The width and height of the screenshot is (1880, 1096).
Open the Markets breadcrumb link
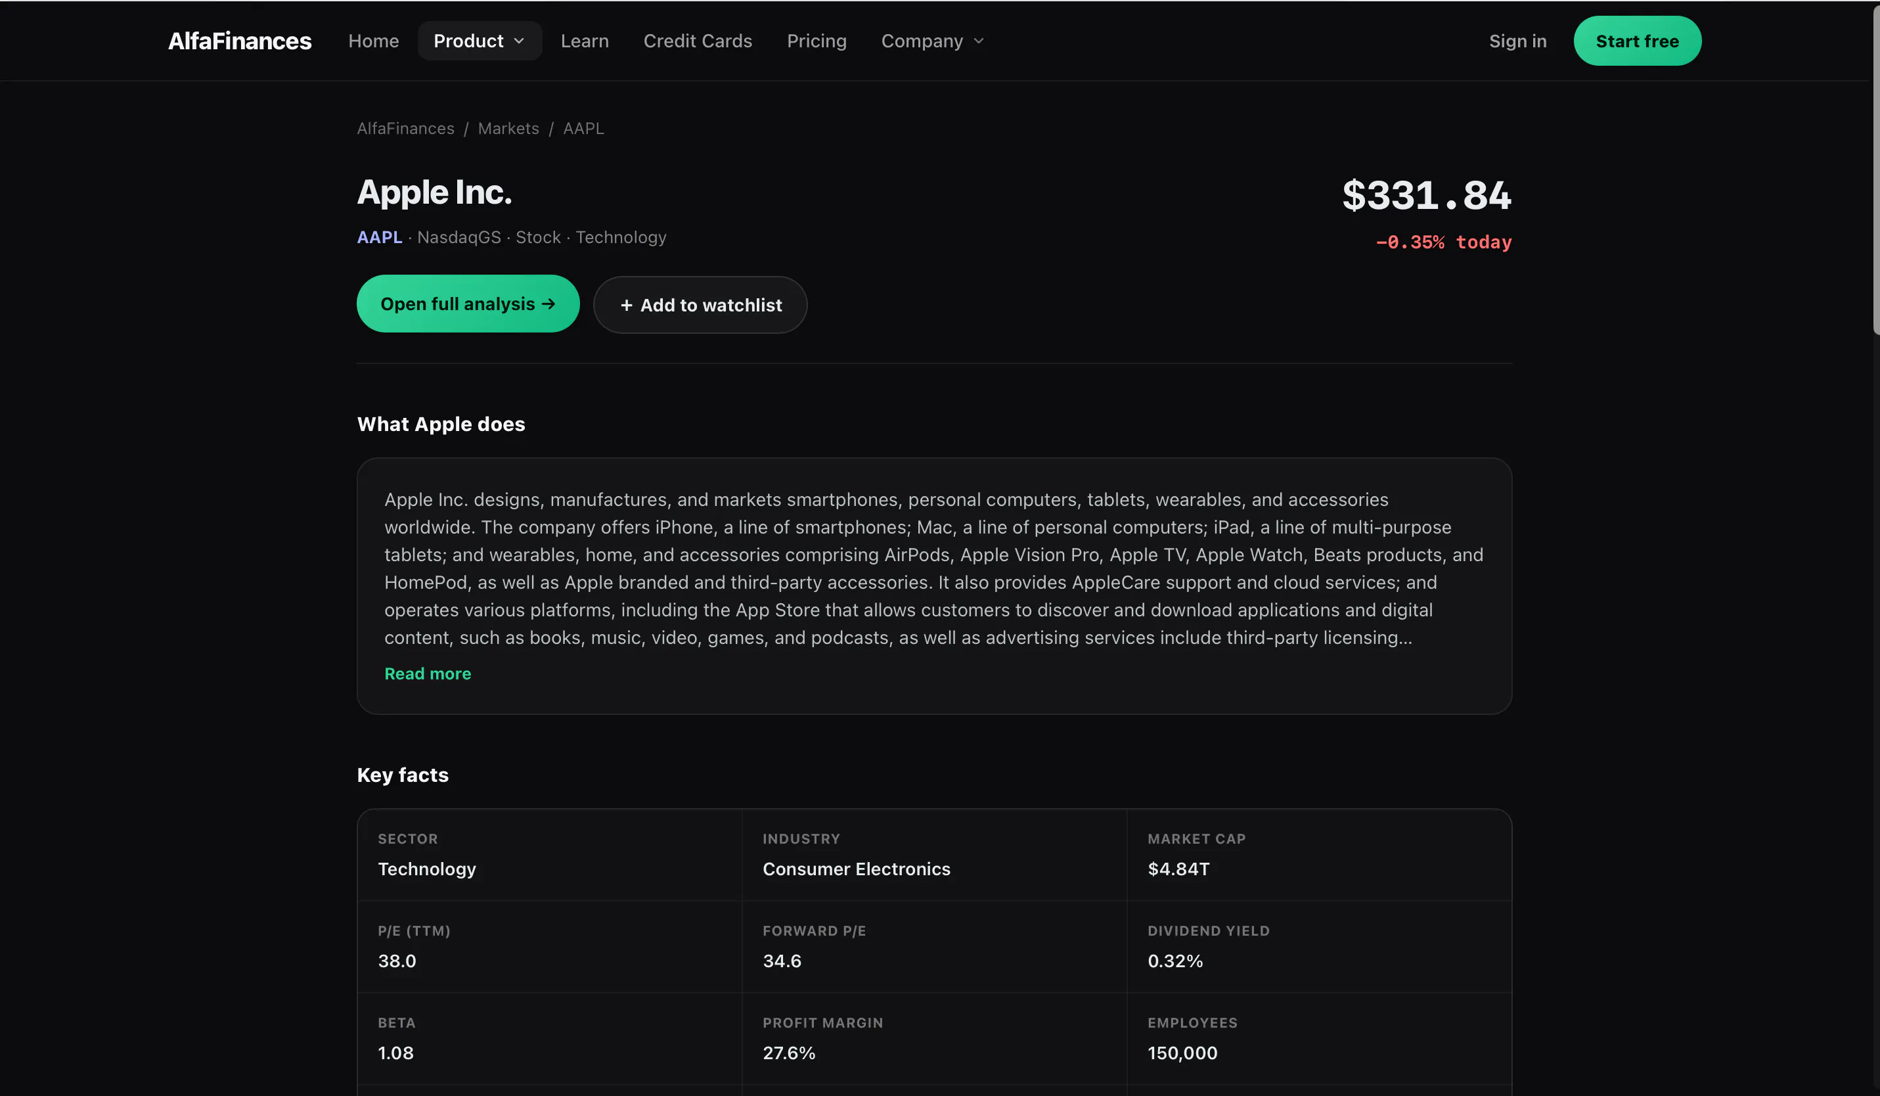(x=508, y=128)
